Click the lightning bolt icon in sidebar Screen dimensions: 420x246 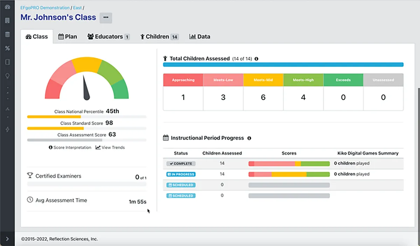[x=7, y=129]
